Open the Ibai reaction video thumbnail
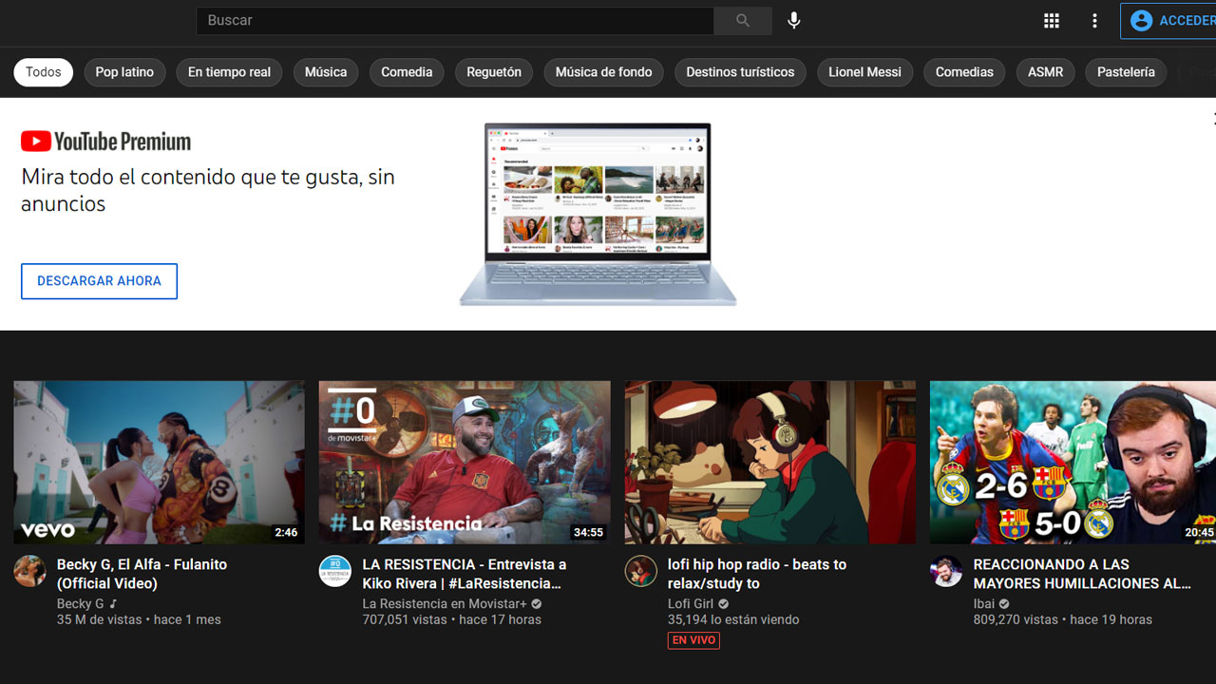This screenshot has height=684, width=1216. point(1073,463)
